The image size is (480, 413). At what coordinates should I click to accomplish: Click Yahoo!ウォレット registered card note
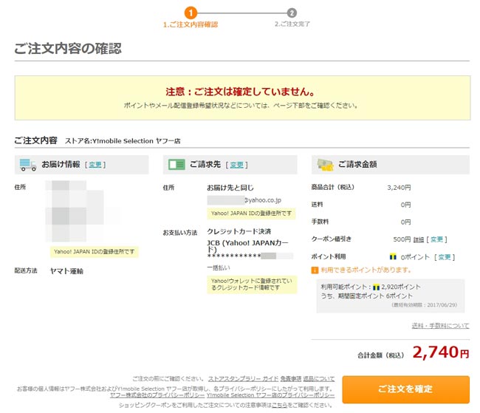252,284
